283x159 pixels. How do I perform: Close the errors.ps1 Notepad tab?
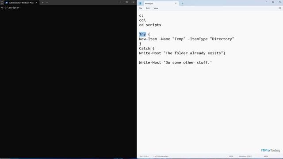[x=176, y=3]
